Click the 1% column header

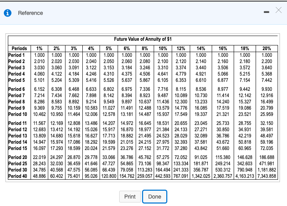[x=39, y=49]
